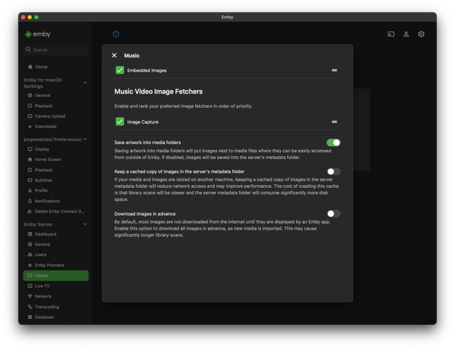Select Transcoding from the sidebar
This screenshot has height=349, width=455.
(x=47, y=307)
